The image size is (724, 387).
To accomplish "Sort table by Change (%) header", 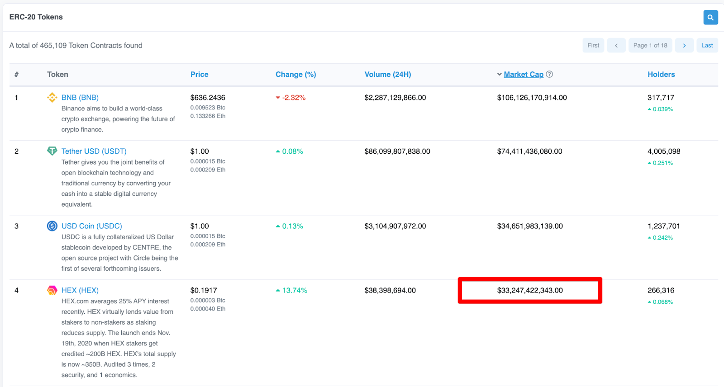I will [x=296, y=75].
